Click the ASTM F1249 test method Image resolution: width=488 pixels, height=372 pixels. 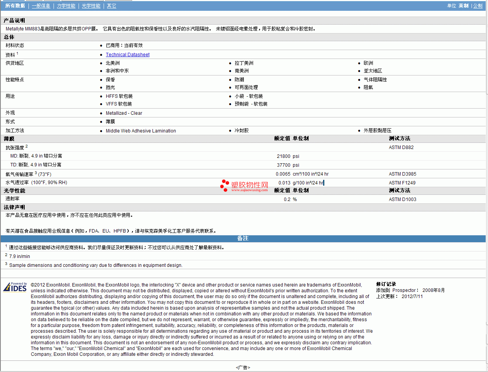[x=402, y=183]
